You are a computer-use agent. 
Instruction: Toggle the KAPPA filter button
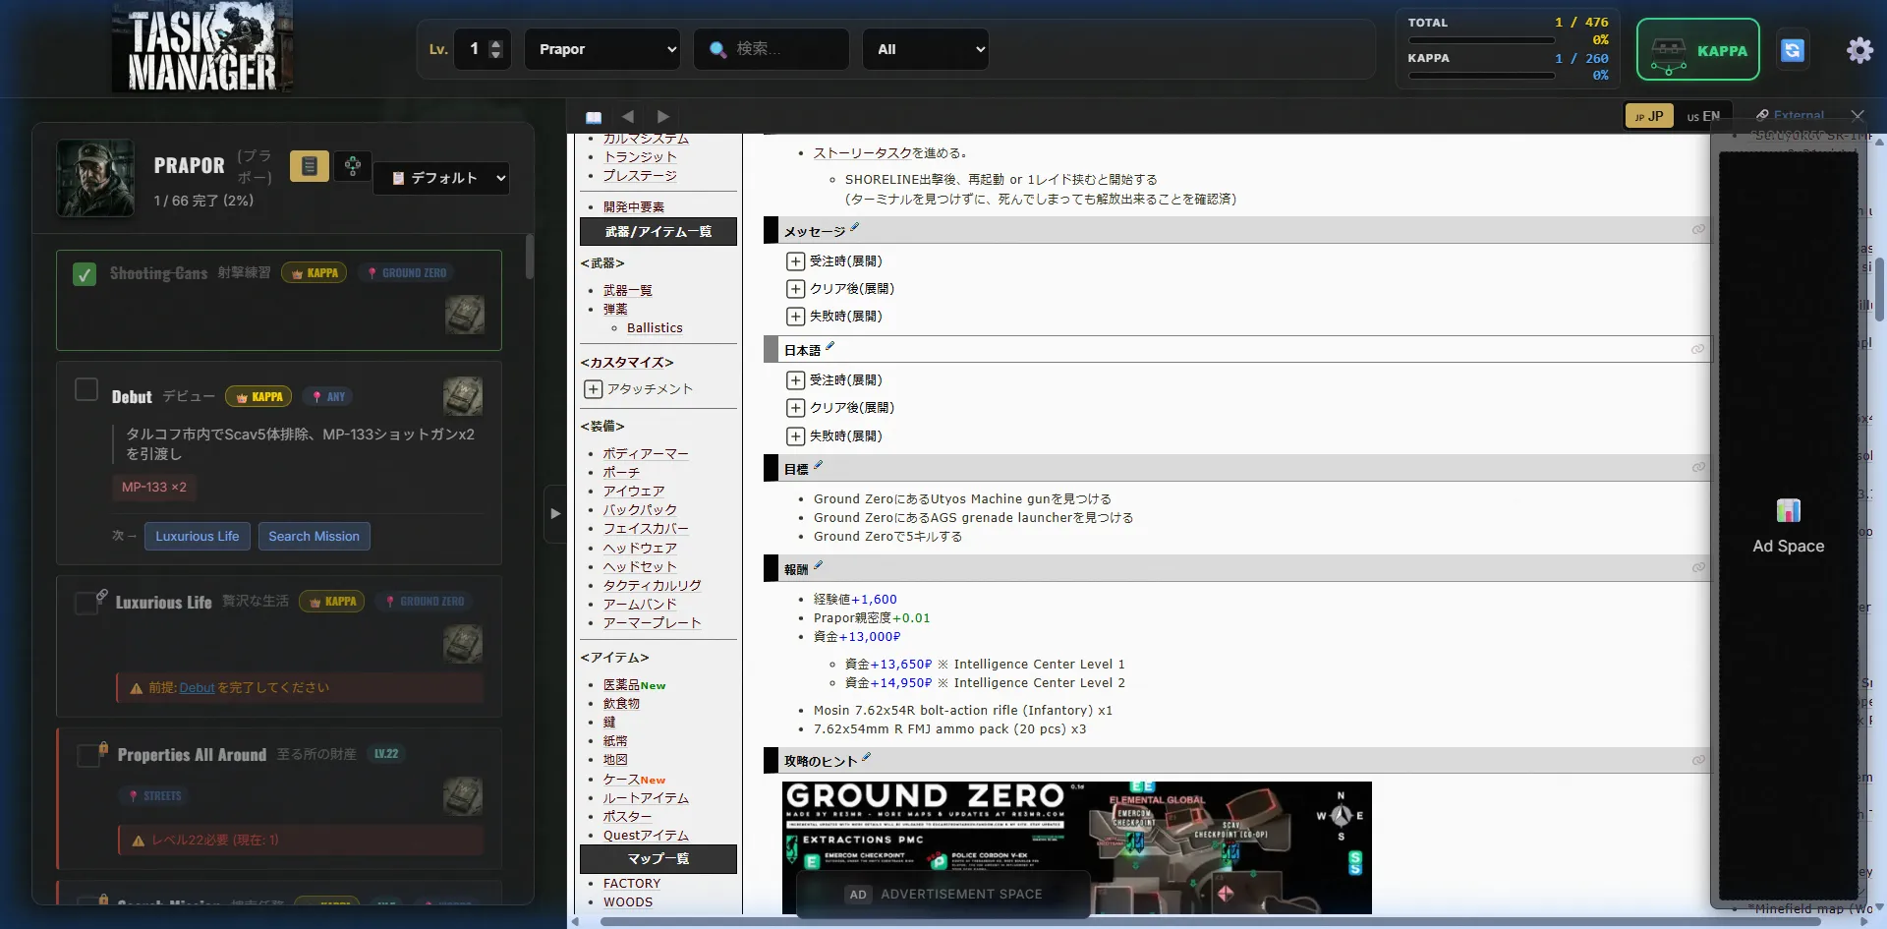tap(1697, 50)
